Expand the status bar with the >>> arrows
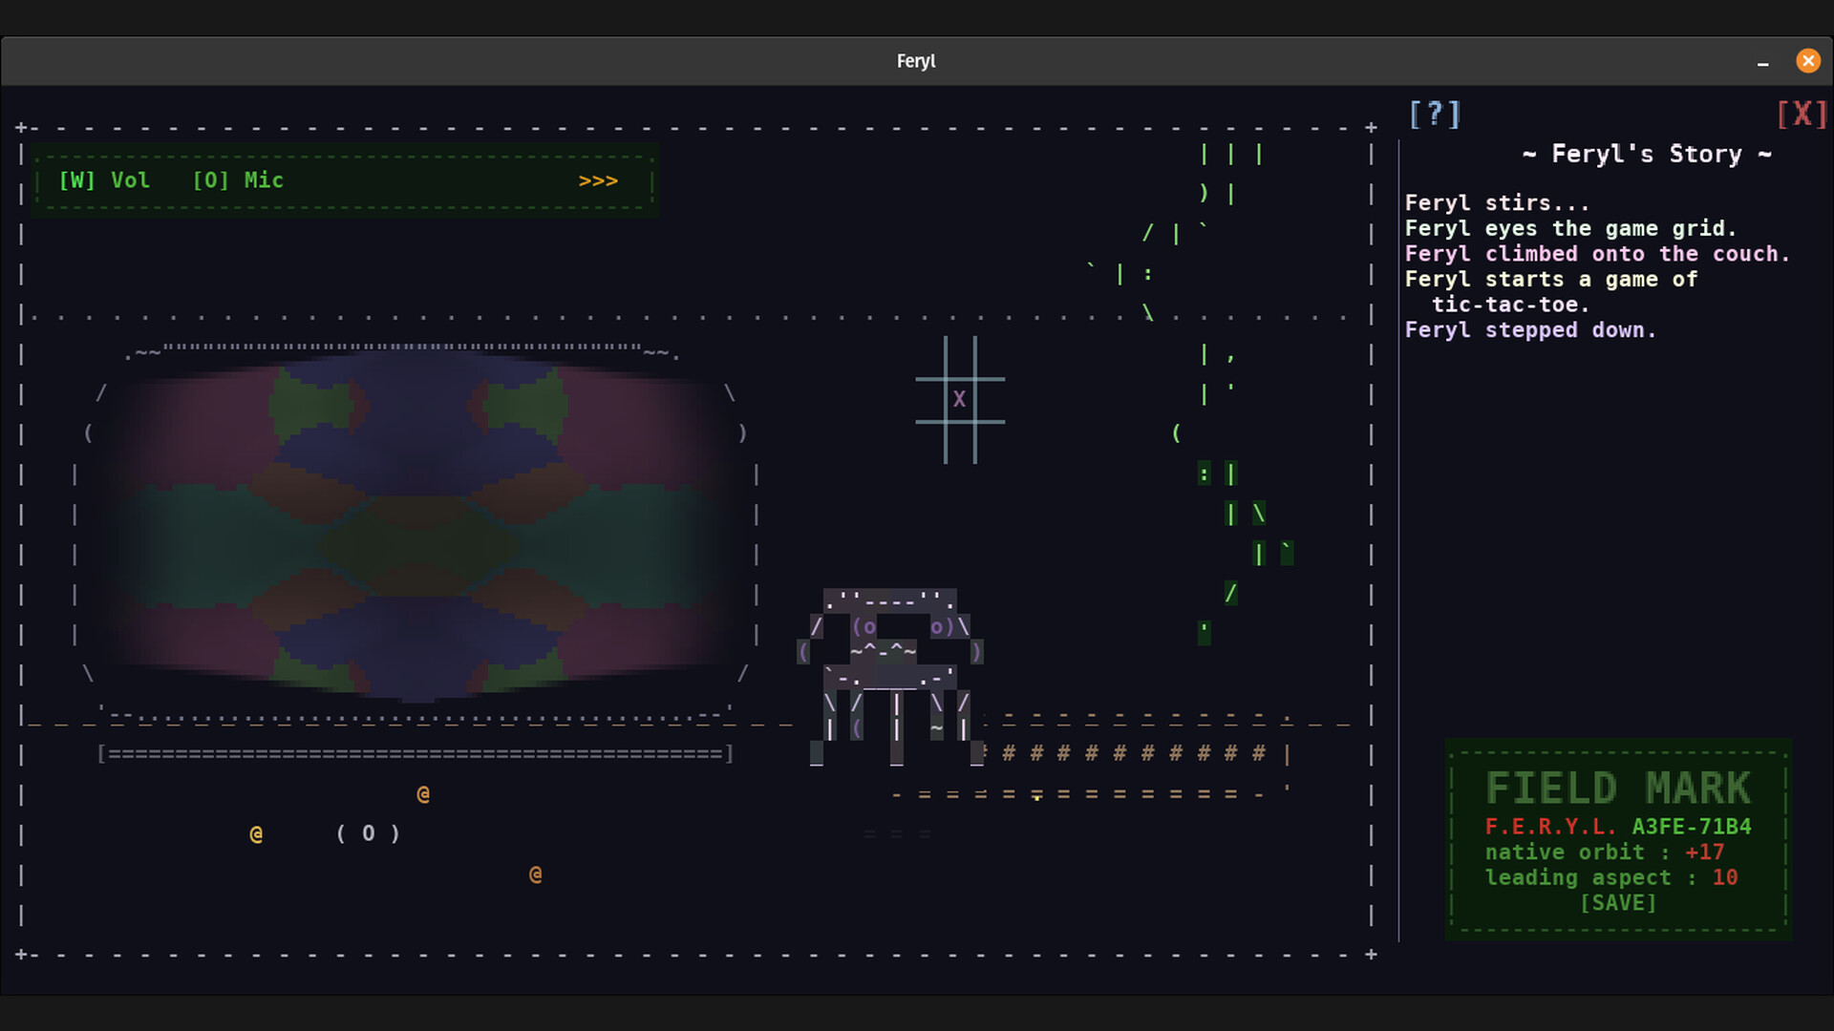Image resolution: width=1834 pixels, height=1031 pixels. tap(597, 179)
